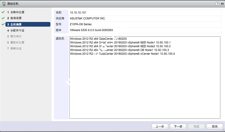The image size is (225, 132).
Task: Click the double-arrow expand icon in title bar
Action: (222, 4)
